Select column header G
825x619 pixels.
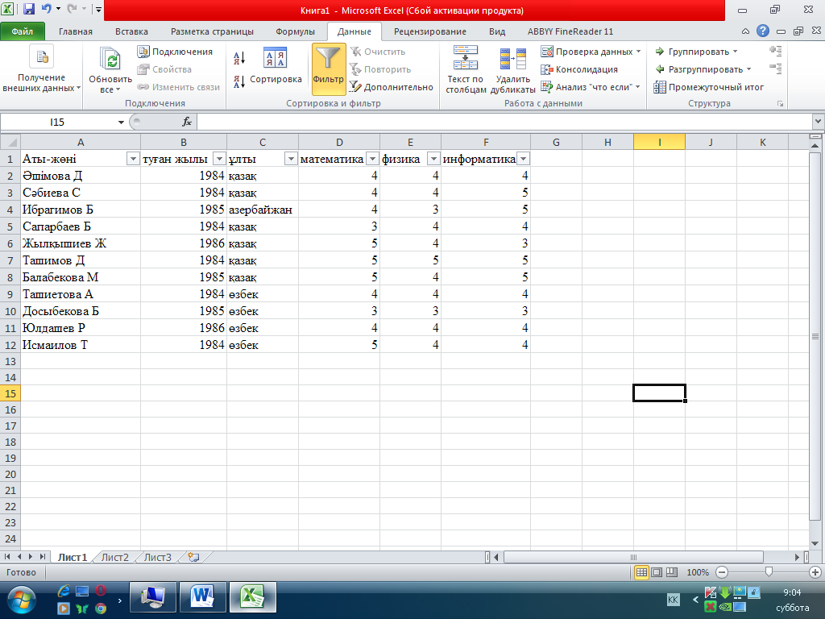pyautogui.click(x=556, y=142)
